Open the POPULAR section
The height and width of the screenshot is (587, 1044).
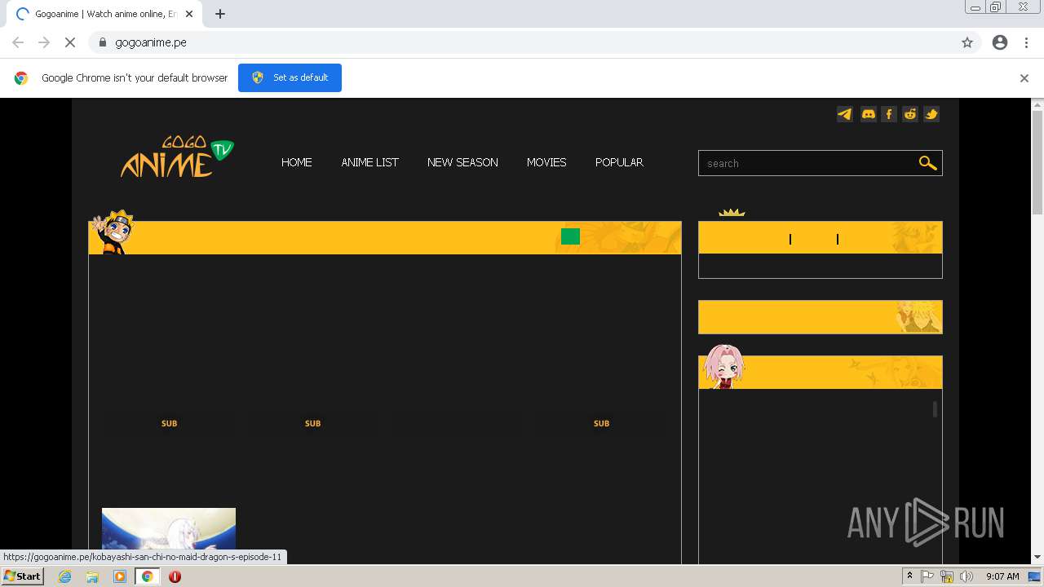pyautogui.click(x=619, y=162)
